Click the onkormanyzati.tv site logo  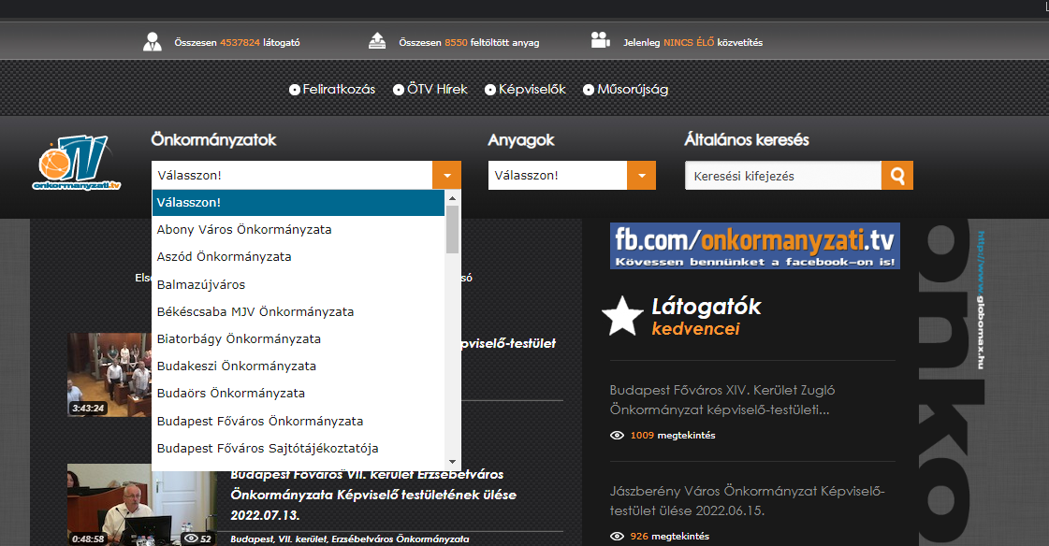point(77,163)
